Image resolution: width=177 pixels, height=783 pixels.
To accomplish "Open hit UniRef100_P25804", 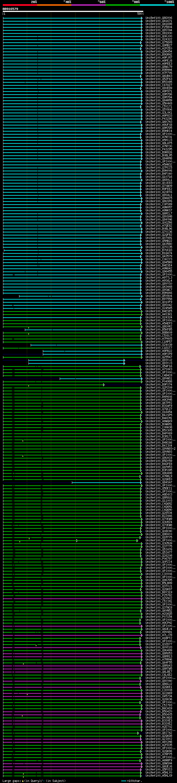I will 158,27.
